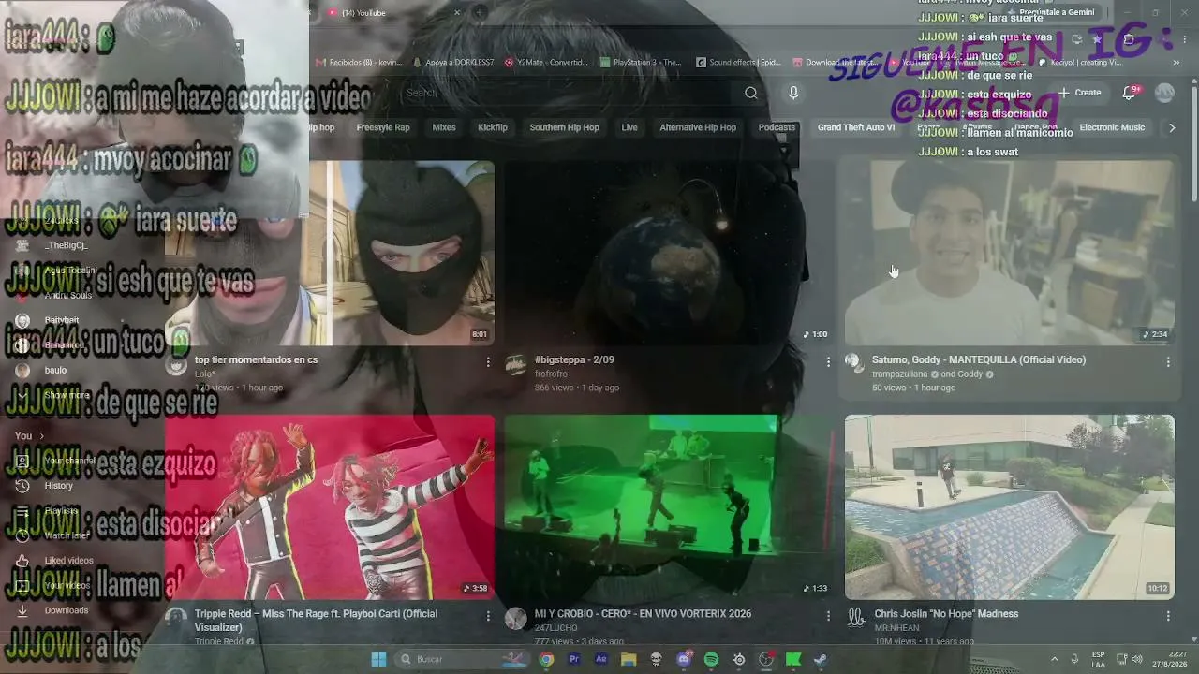The width and height of the screenshot is (1199, 674).
Task: Show more filter chips with right arrow
Action: pyautogui.click(x=1170, y=127)
